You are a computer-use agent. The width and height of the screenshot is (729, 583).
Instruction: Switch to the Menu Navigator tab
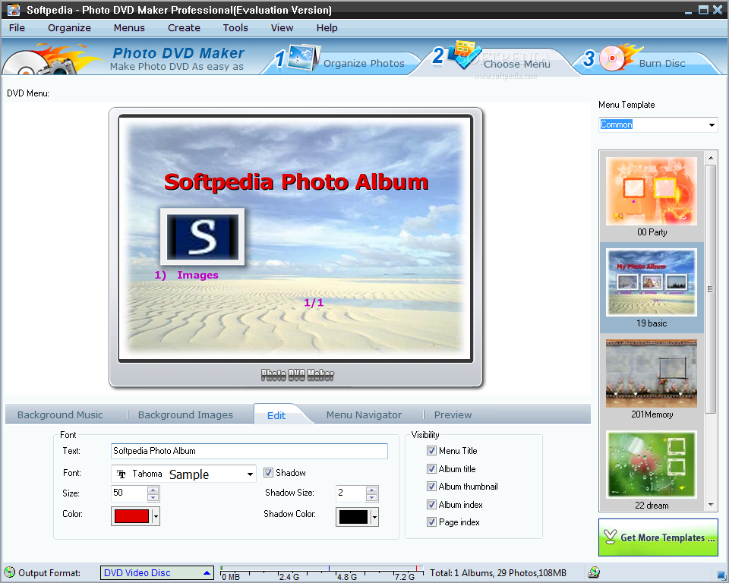(x=364, y=414)
